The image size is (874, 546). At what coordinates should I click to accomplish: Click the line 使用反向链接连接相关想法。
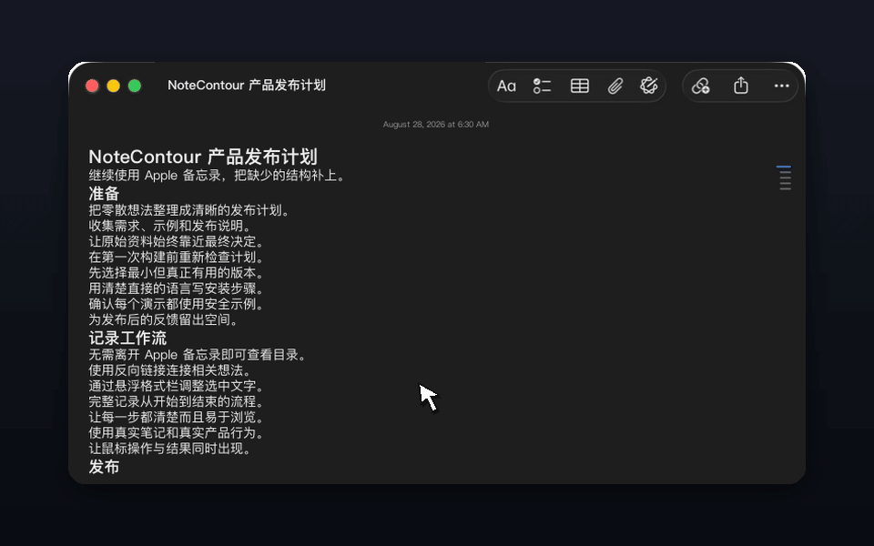click(x=172, y=370)
